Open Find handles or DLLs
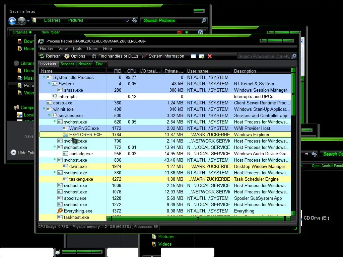 tap(115, 56)
